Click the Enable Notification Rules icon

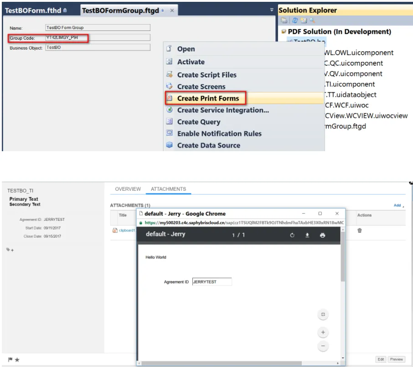tap(170, 133)
